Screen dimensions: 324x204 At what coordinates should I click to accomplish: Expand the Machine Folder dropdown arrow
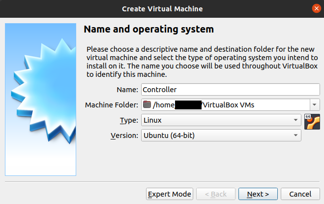(315, 104)
